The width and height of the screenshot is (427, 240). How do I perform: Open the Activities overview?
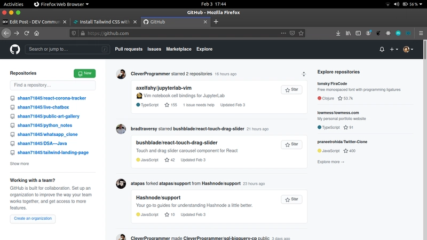[x=13, y=4]
